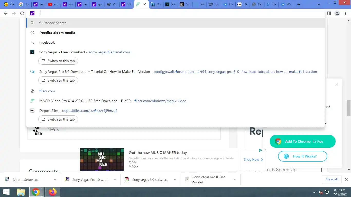This screenshot has height=197, width=351.
Task: Click the globe icon beside filecr.com
Action: [x=32, y=91]
